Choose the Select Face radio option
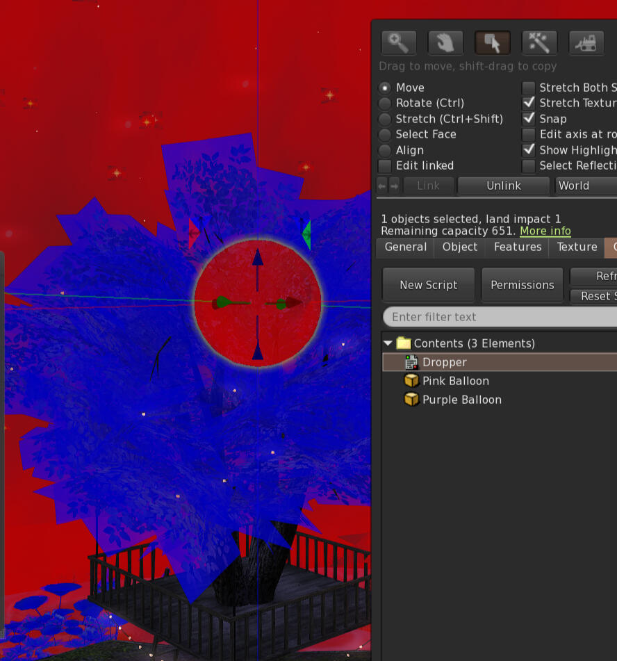This screenshot has width=617, height=661. 385,134
